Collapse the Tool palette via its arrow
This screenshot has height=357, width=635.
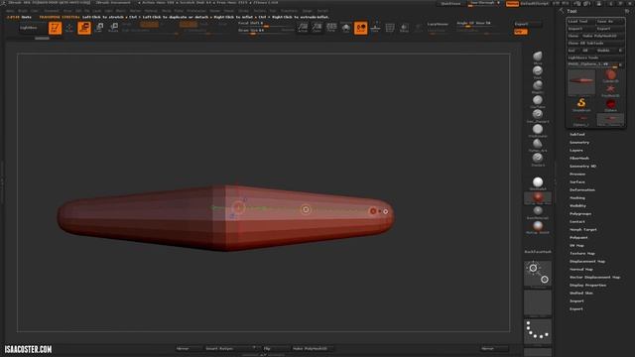[562, 11]
